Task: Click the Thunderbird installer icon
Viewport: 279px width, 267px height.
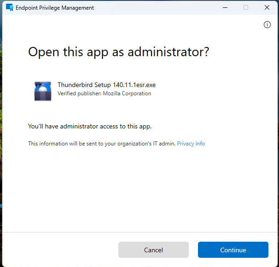Action: (x=43, y=91)
